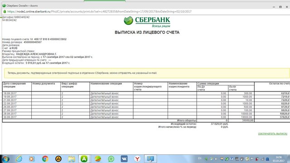
Task: Open the Windows Start menu
Action: pyautogui.click(x=5, y=159)
